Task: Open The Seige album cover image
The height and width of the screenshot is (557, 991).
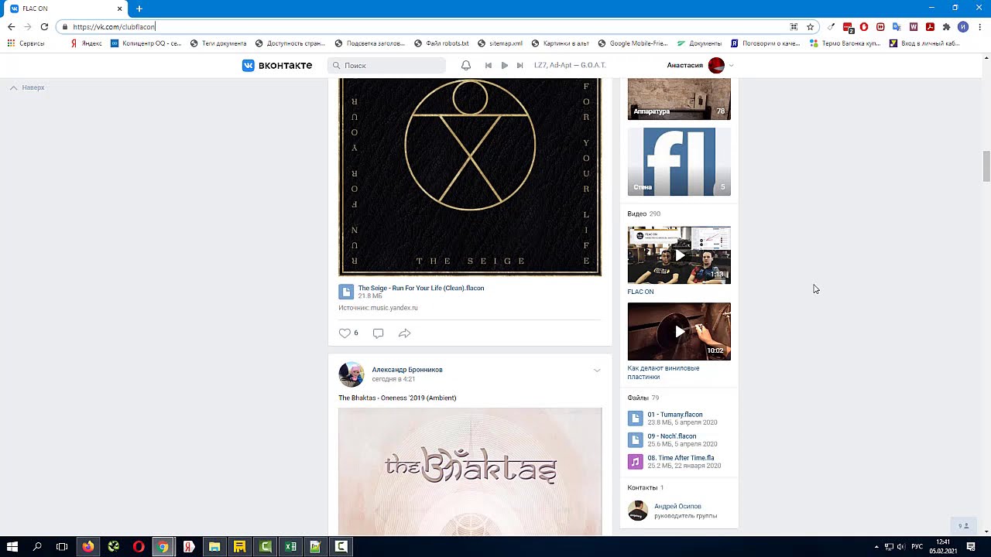Action: tap(470, 176)
